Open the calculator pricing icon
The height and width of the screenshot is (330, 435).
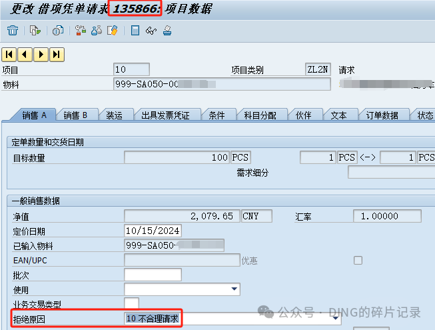coord(135,30)
